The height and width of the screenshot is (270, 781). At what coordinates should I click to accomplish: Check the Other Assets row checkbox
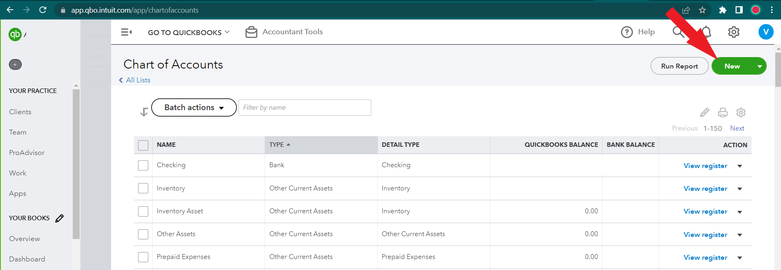coord(143,234)
